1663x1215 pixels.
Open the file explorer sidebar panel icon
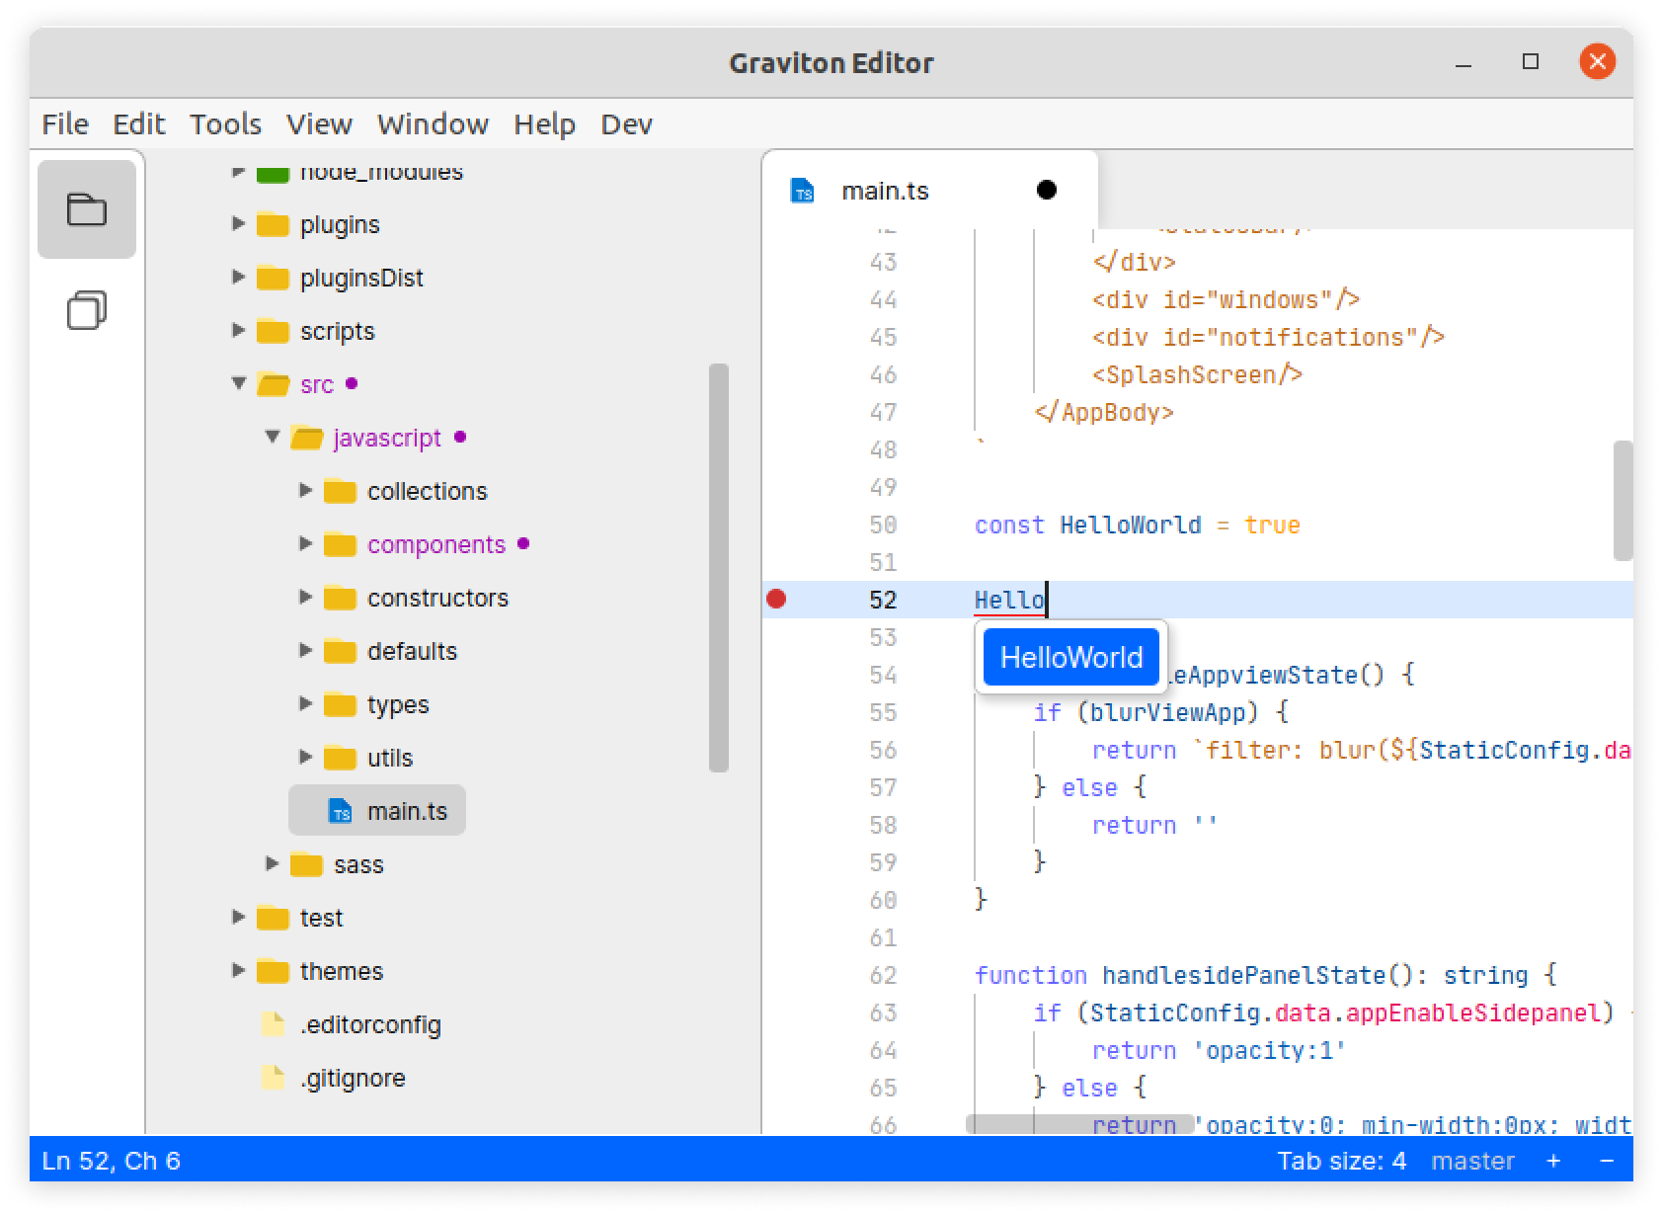tap(87, 209)
